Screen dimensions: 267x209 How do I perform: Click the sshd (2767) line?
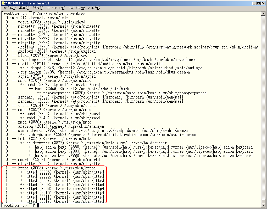coord(48,80)
